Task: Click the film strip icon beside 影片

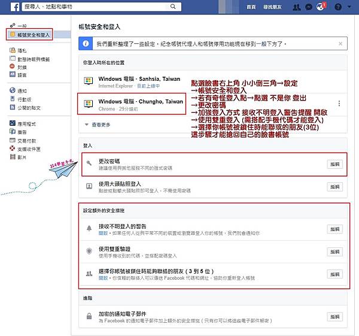Action: click(13, 157)
